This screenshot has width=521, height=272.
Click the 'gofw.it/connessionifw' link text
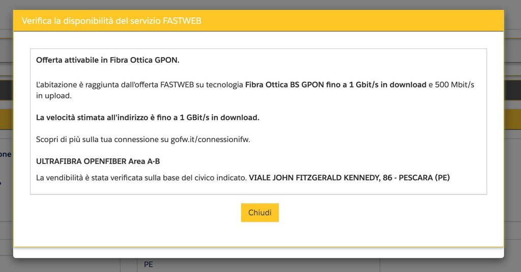(x=210, y=140)
